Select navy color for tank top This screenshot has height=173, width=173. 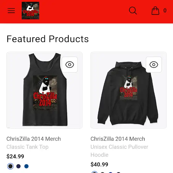(19, 166)
